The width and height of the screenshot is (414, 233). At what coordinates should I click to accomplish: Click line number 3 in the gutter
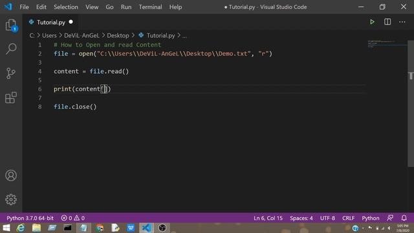tap(40, 63)
